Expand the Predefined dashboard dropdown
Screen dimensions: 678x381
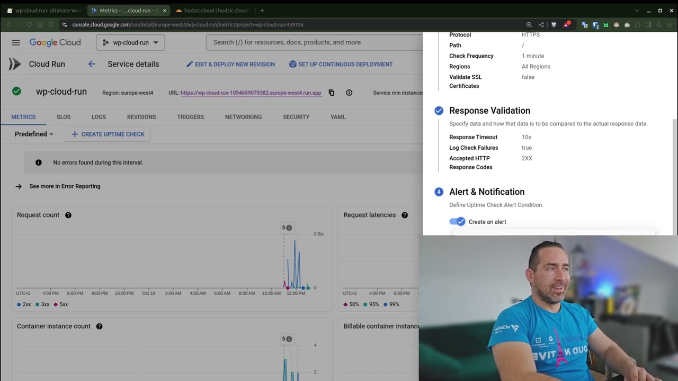point(34,134)
